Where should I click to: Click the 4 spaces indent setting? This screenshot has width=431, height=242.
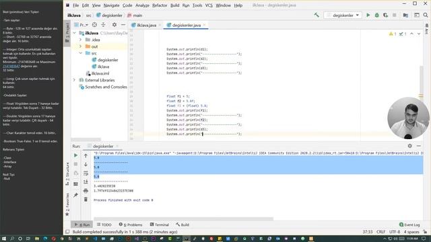[x=411, y=232]
